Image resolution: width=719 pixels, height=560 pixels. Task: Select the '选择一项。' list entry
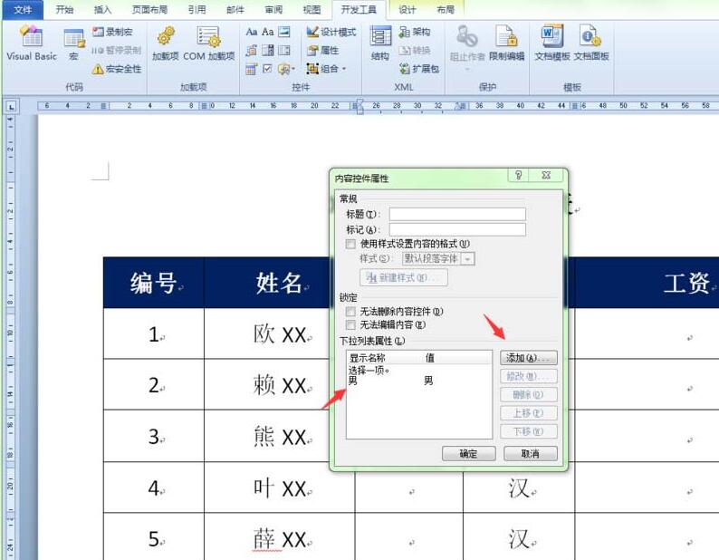point(419,370)
